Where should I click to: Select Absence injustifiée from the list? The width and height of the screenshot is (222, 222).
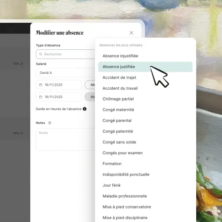(145, 56)
